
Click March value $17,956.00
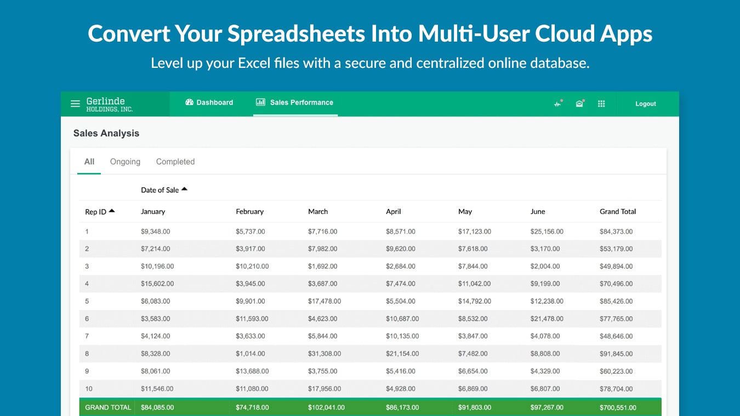pos(325,389)
